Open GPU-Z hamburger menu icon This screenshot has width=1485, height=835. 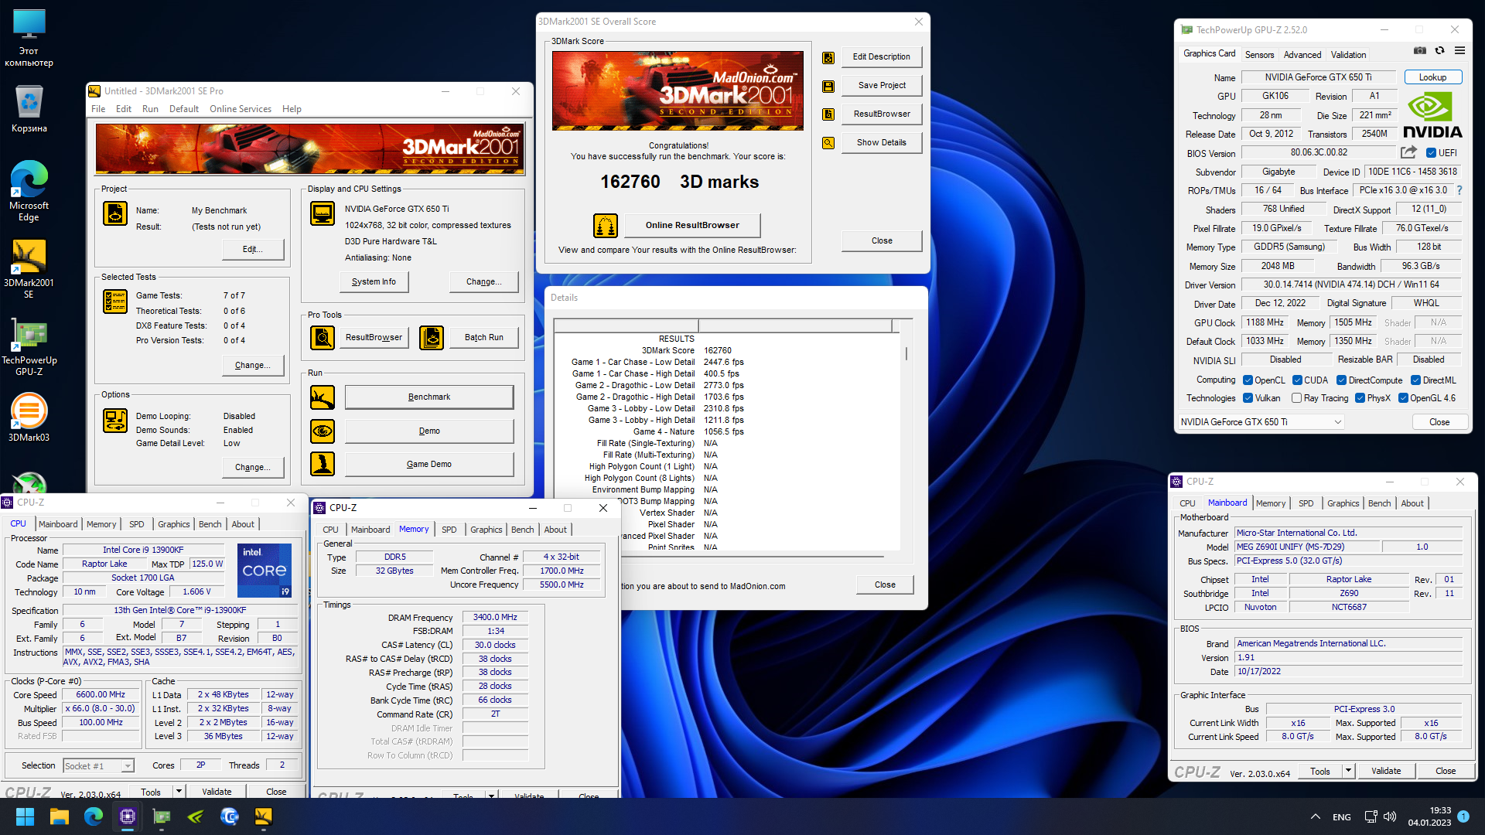[1460, 50]
